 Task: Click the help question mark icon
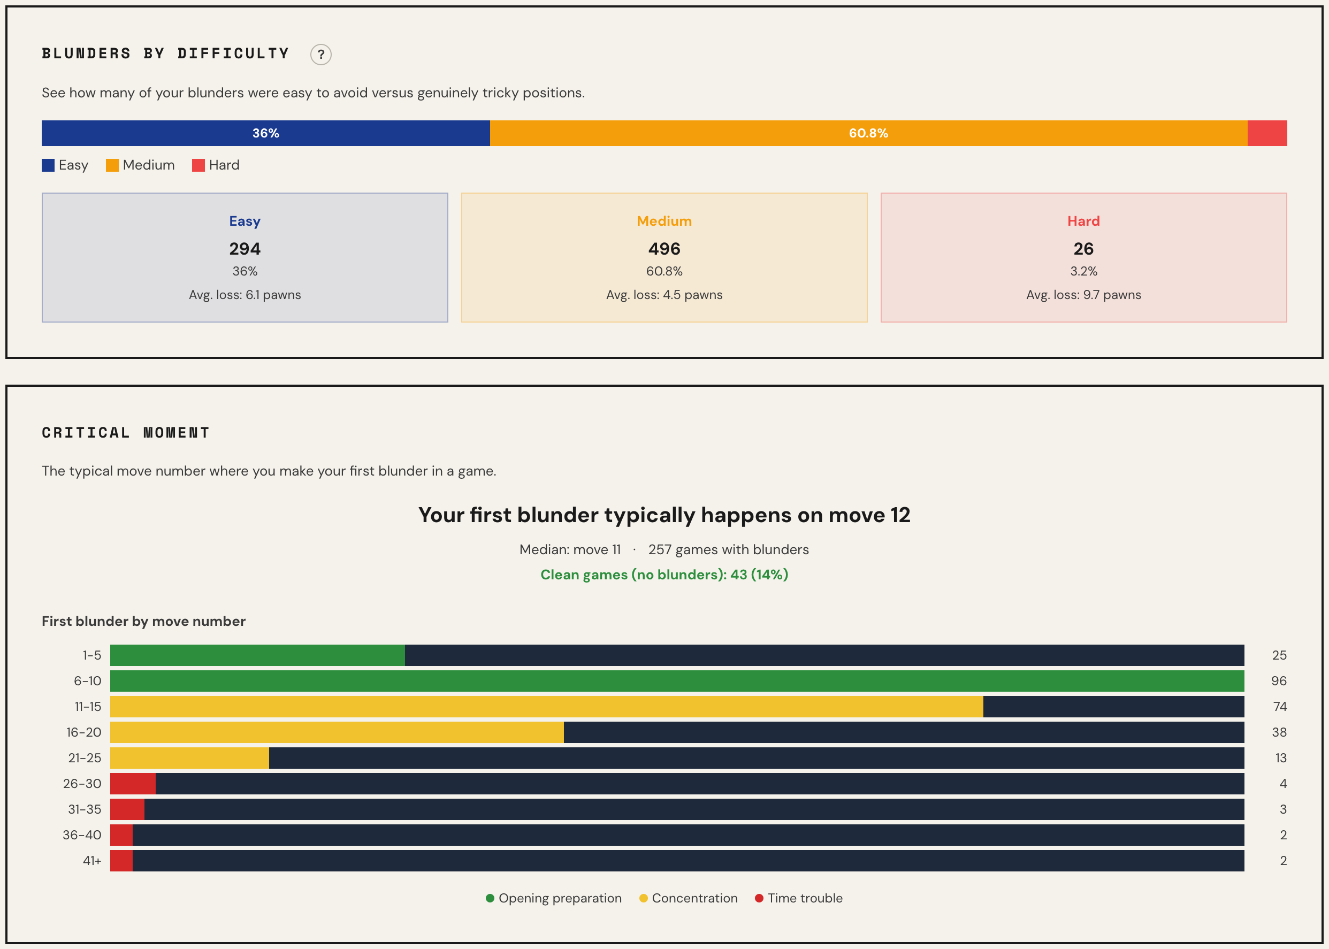(x=320, y=55)
